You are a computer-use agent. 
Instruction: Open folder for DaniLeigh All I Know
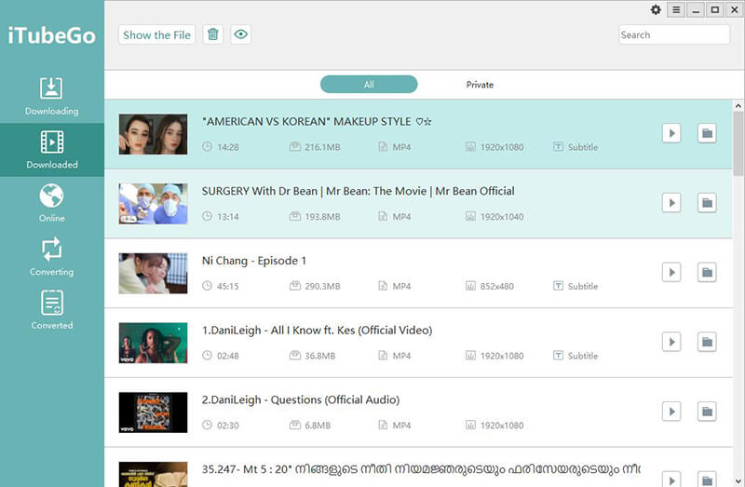(707, 342)
